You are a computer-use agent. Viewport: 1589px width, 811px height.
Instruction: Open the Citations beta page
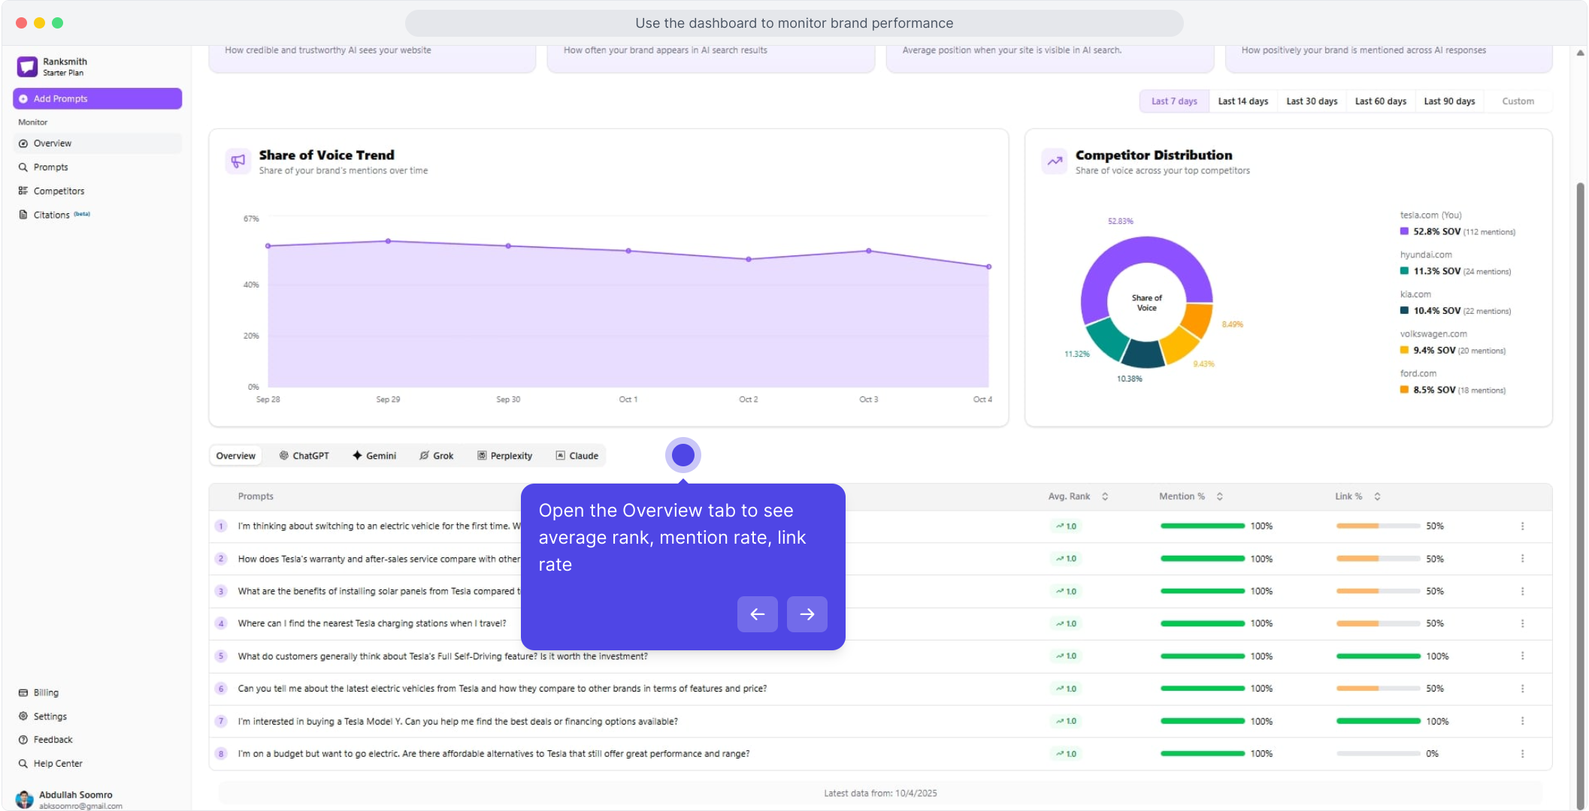(52, 215)
